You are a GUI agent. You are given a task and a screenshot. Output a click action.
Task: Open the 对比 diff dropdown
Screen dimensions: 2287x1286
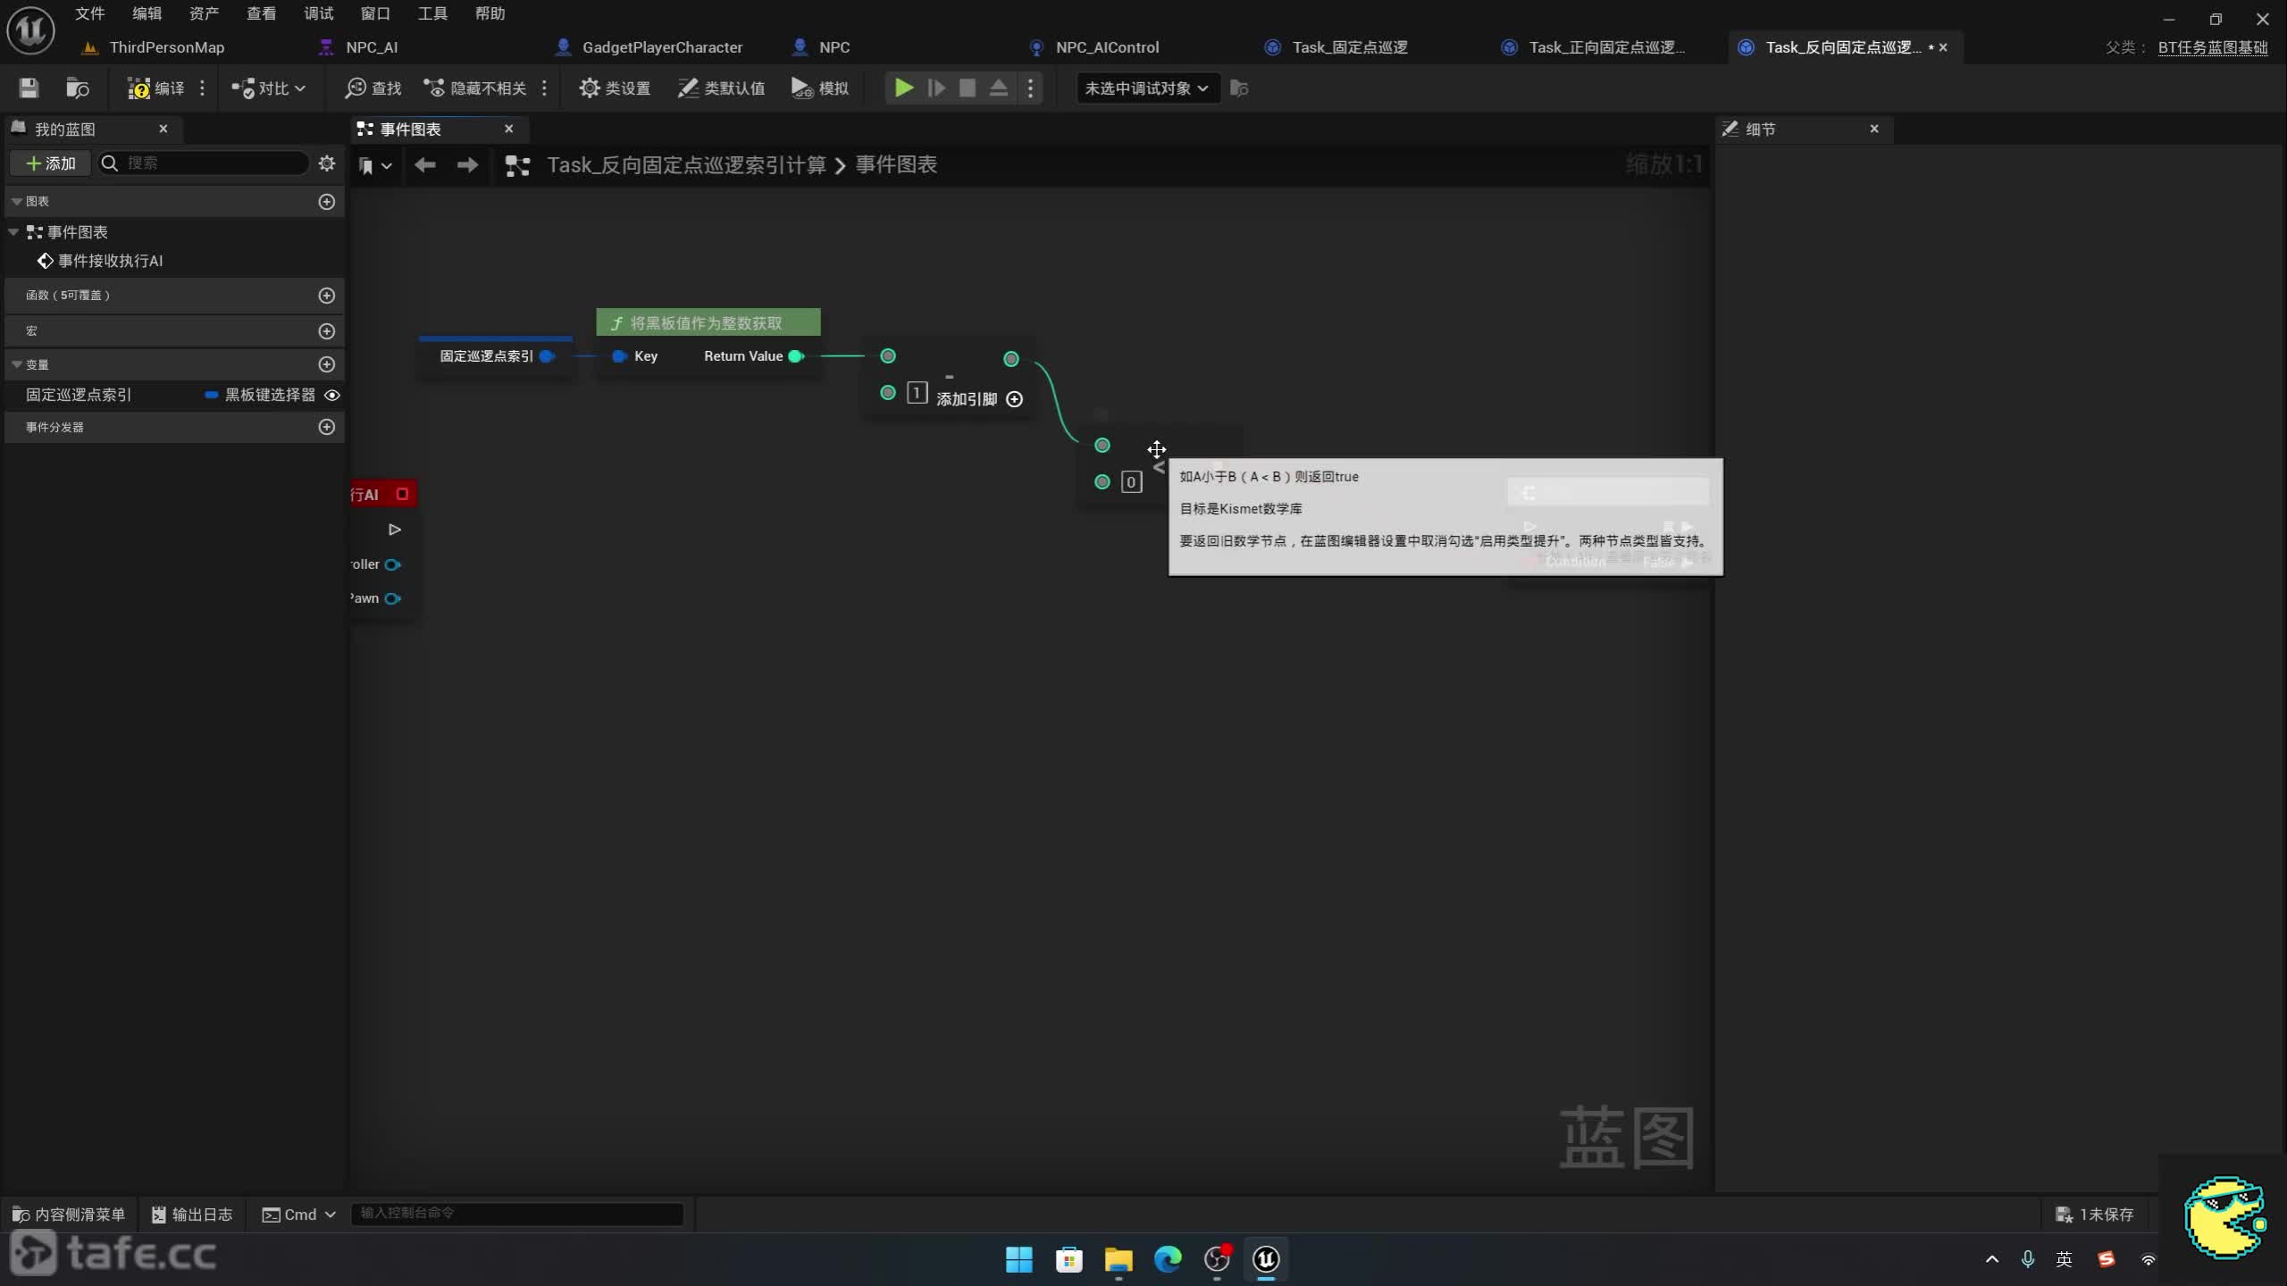click(268, 88)
